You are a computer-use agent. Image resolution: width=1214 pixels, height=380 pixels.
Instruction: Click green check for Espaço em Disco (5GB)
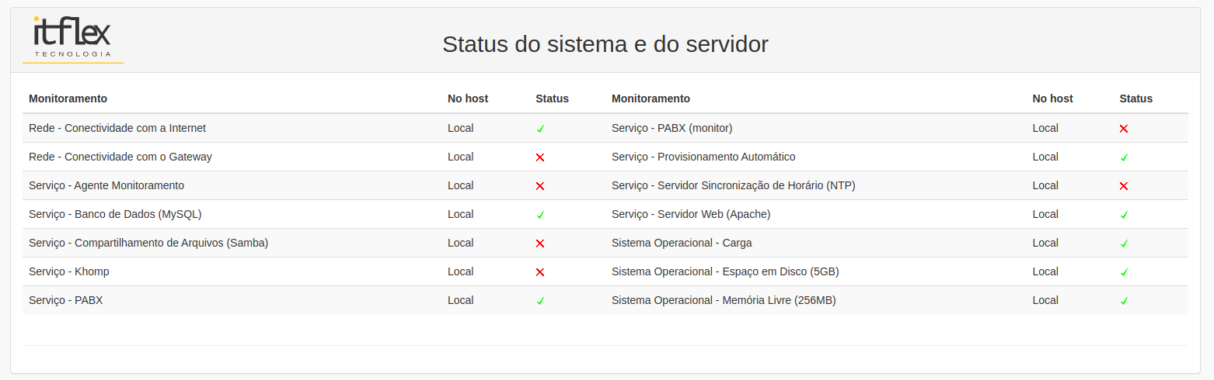(x=1124, y=272)
